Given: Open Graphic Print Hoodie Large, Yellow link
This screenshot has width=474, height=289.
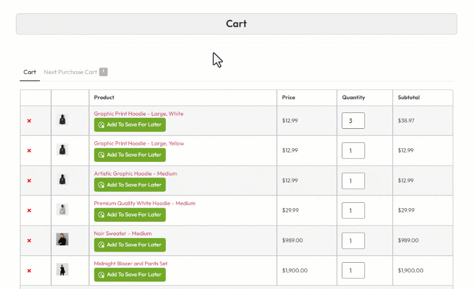Looking at the screenshot, I should 139,143.
